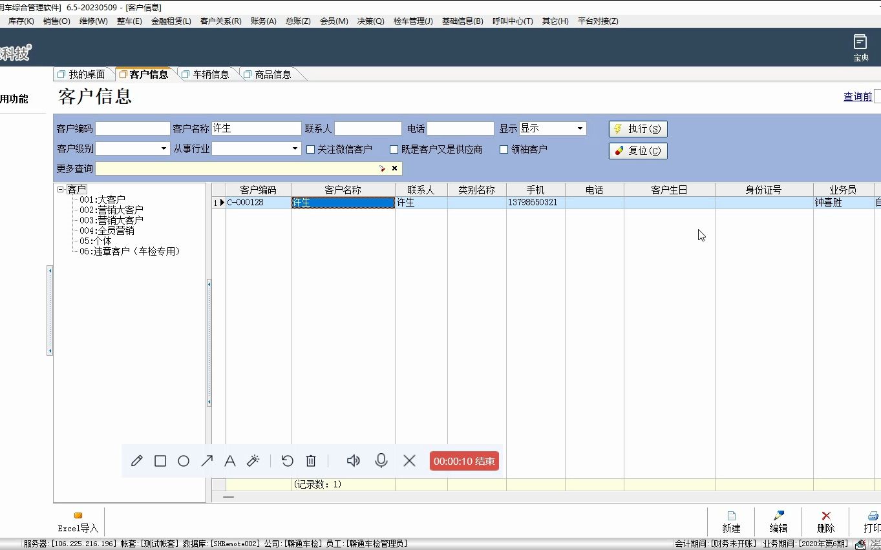881x550 pixels.
Task: Click the 新建 icon to create a record
Action: pyautogui.click(x=731, y=520)
